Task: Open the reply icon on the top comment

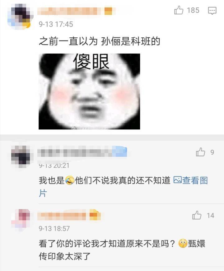Action: [x=212, y=11]
